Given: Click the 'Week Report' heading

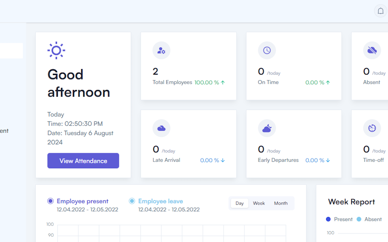Looking at the screenshot, I should pyautogui.click(x=351, y=202).
